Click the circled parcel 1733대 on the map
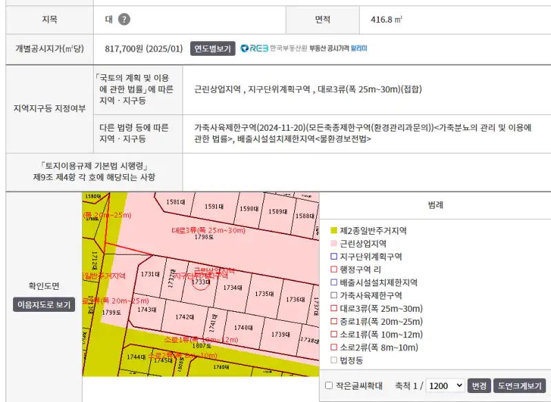551x402 pixels. (x=200, y=282)
